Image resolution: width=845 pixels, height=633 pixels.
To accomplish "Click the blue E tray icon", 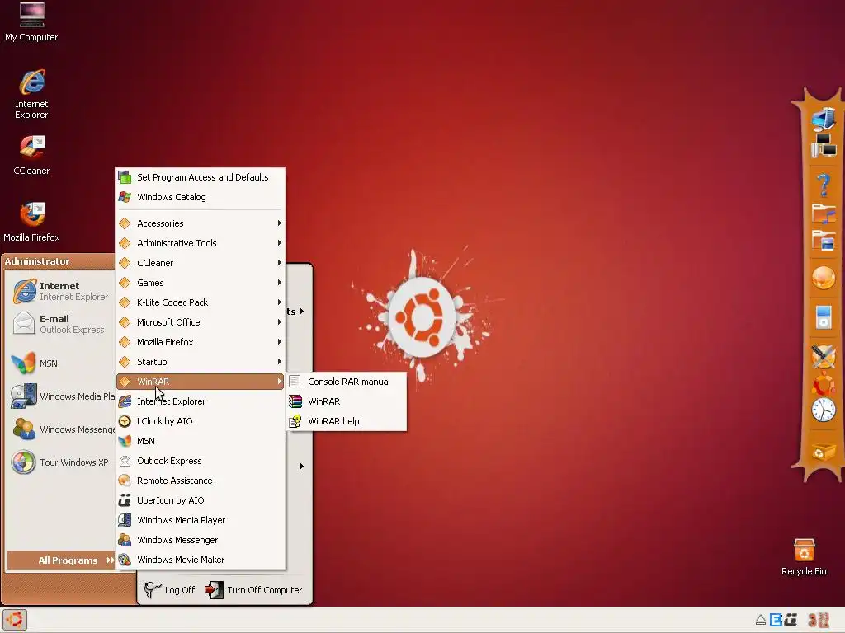I will pyautogui.click(x=776, y=620).
